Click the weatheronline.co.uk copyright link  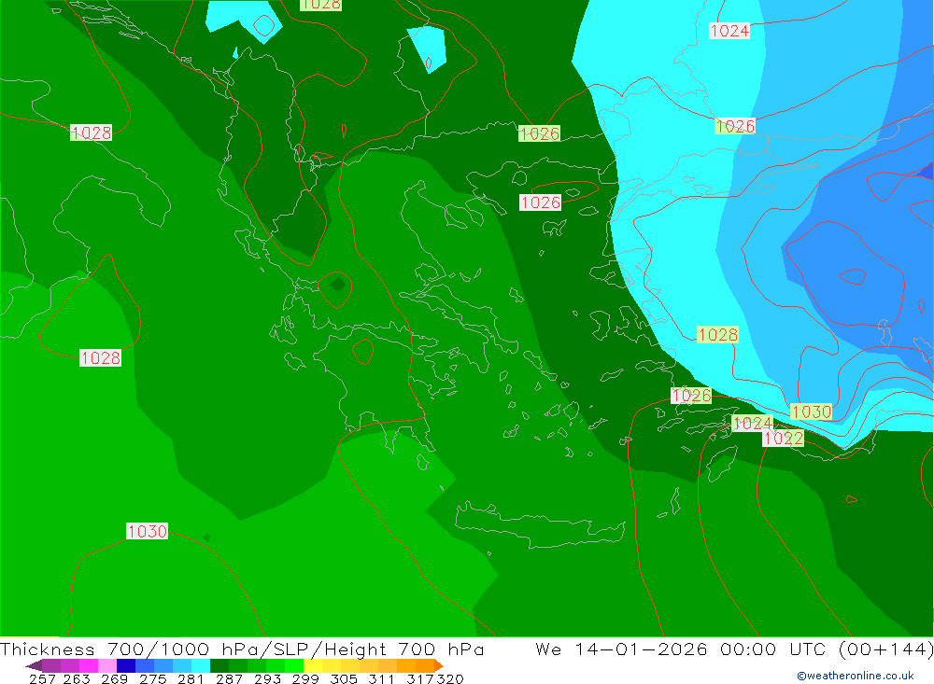tap(855, 676)
